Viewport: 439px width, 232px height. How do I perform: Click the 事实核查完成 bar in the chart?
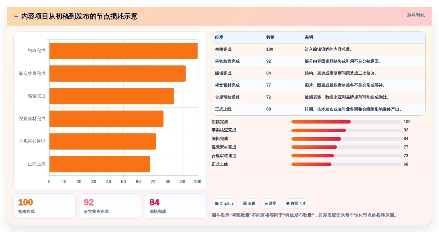(x=117, y=74)
